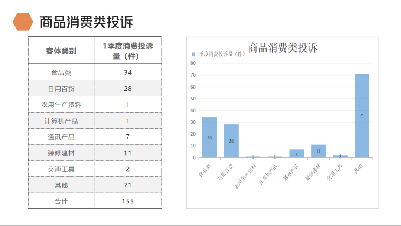Click value 1 in the 计算机产品 row
Image resolution: width=401 pixels, height=226 pixels.
128,121
